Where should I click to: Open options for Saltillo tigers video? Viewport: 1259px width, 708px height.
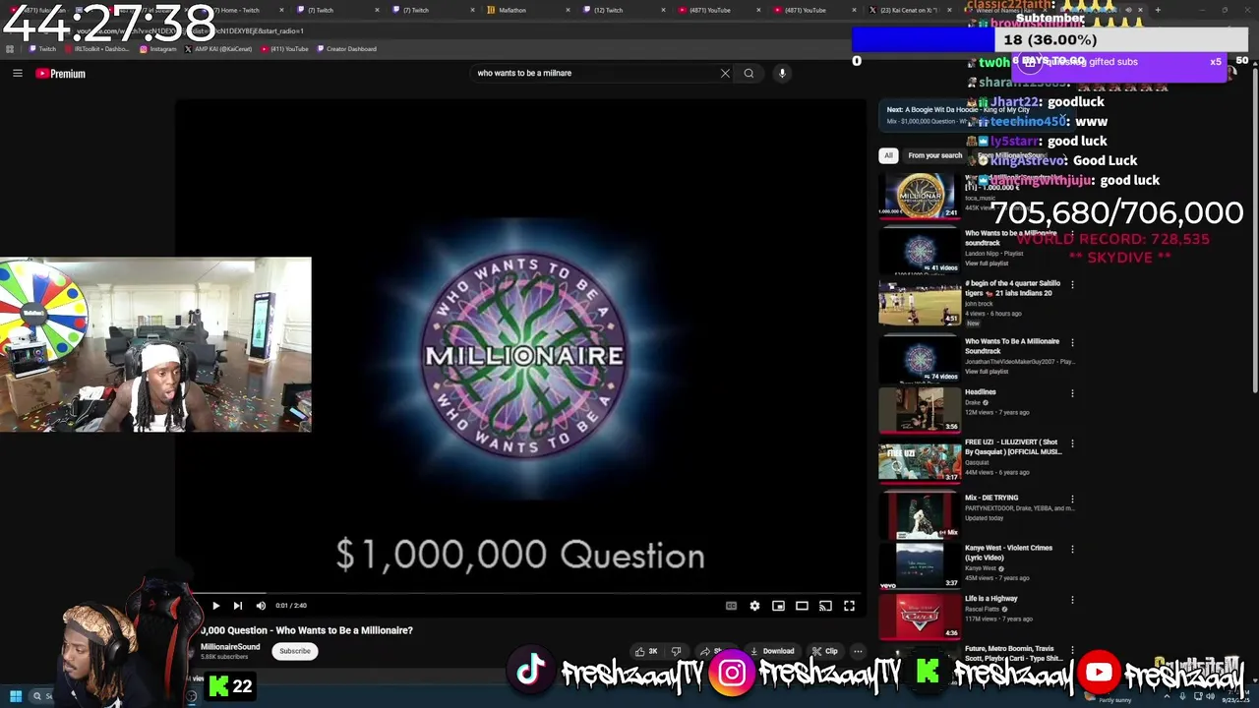[1072, 284]
